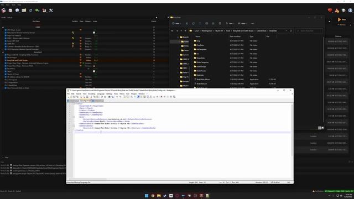Open Chrome from the taskbar
The width and height of the screenshot is (354, 199).
pyautogui.click(x=153, y=196)
